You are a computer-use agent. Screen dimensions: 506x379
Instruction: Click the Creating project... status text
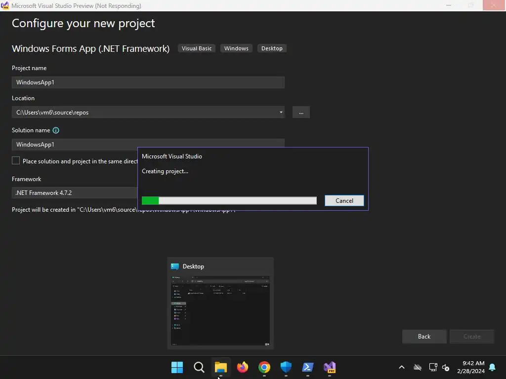click(x=165, y=171)
